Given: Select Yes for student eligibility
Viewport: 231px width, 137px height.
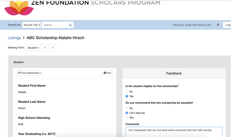Looking at the screenshot, I should point(127,96).
